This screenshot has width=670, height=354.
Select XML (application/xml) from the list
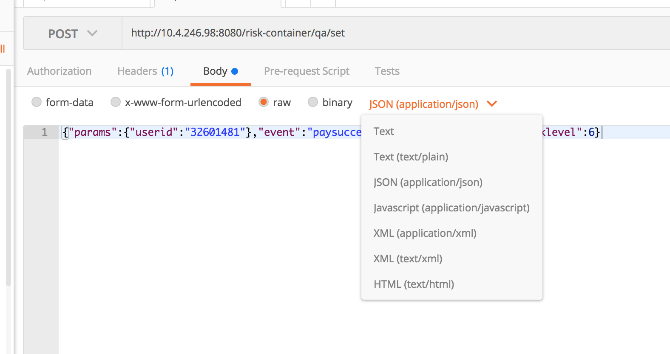pos(425,233)
